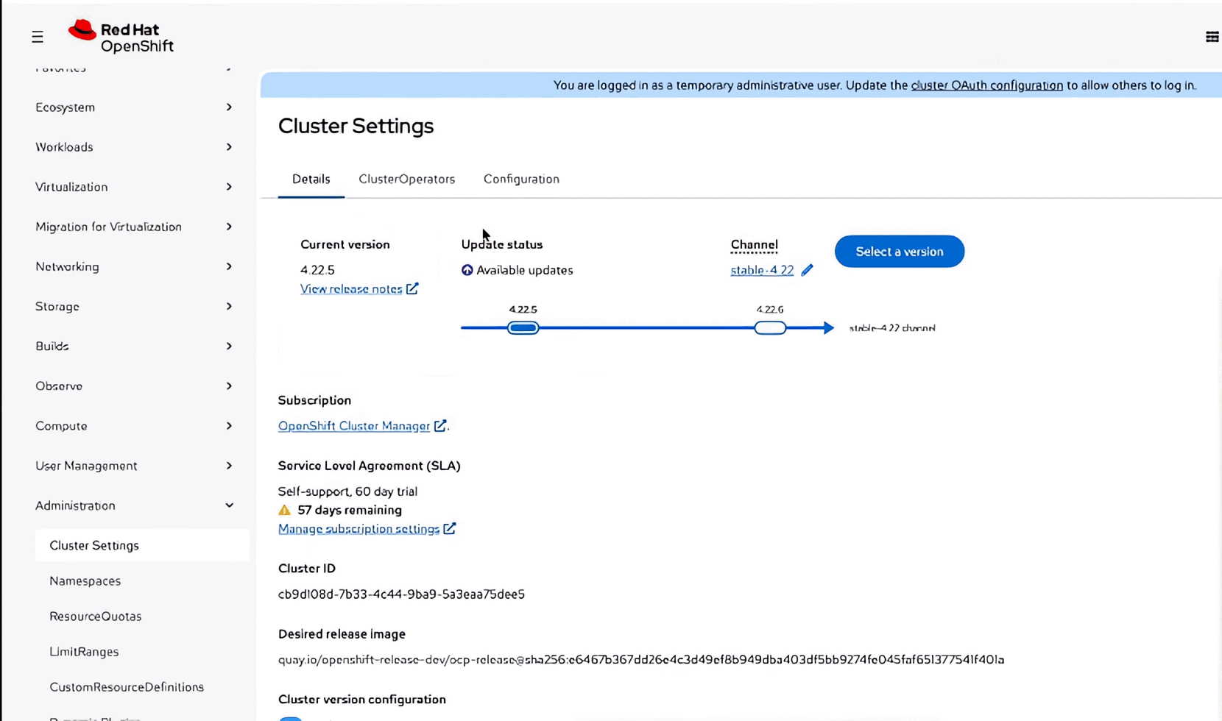Open the Configuration tab
Viewport: 1222px width, 721px height.
521,180
